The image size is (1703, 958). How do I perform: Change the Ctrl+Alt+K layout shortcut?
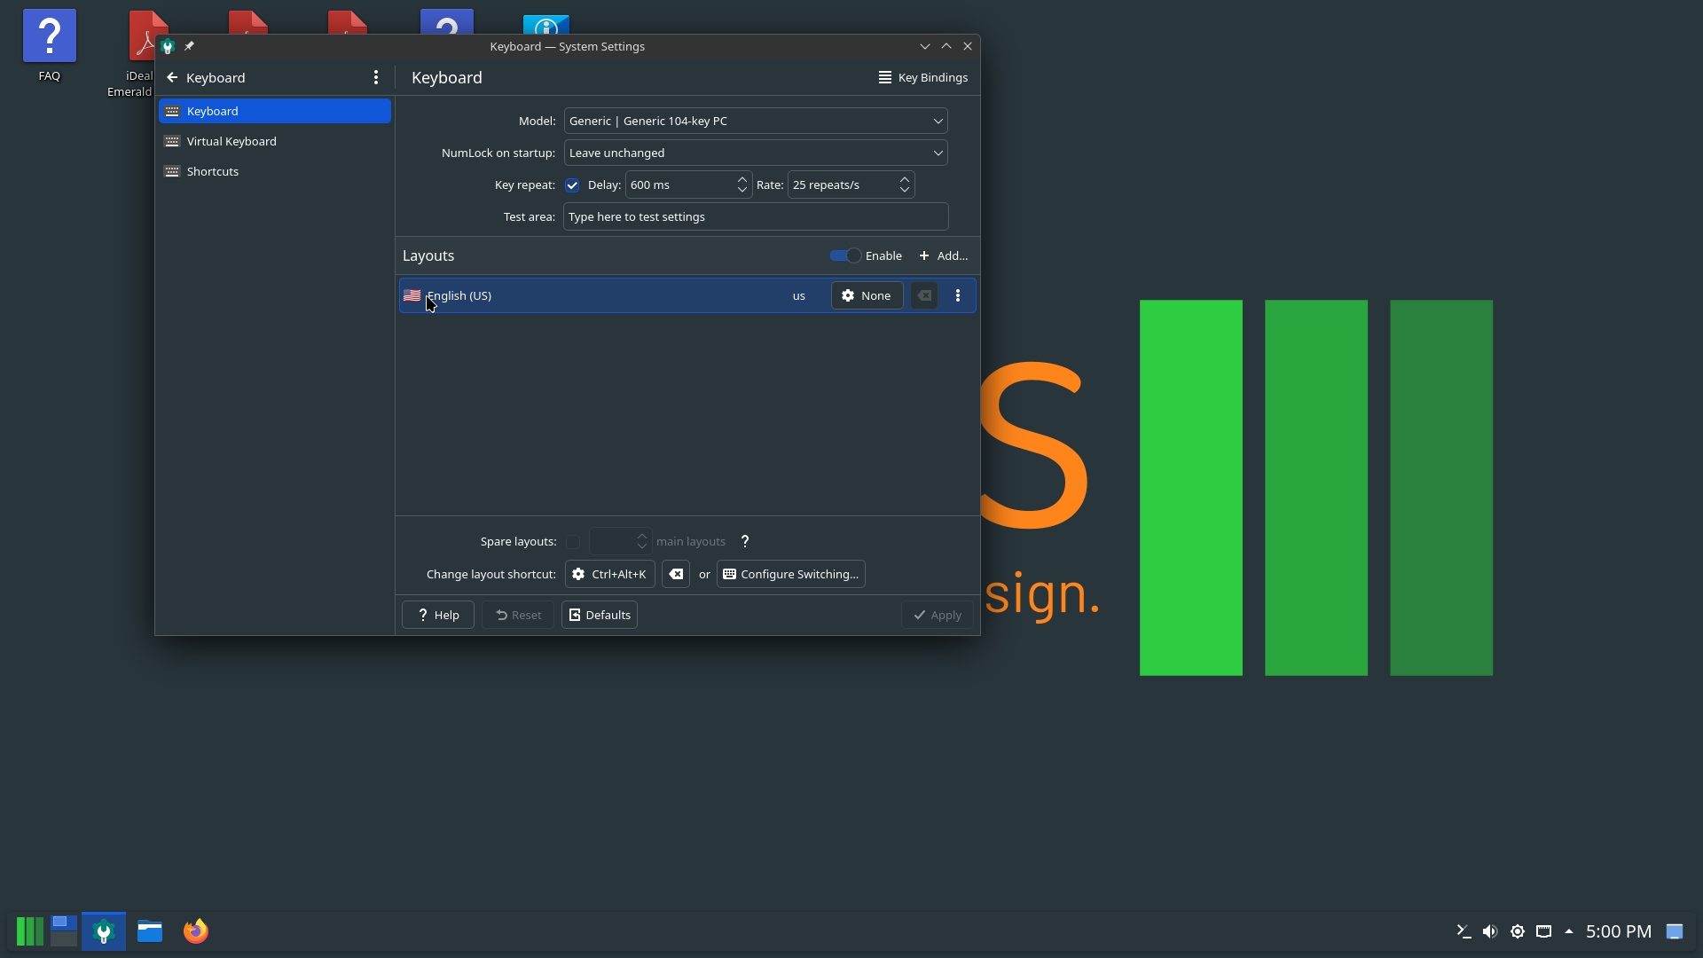(x=610, y=574)
